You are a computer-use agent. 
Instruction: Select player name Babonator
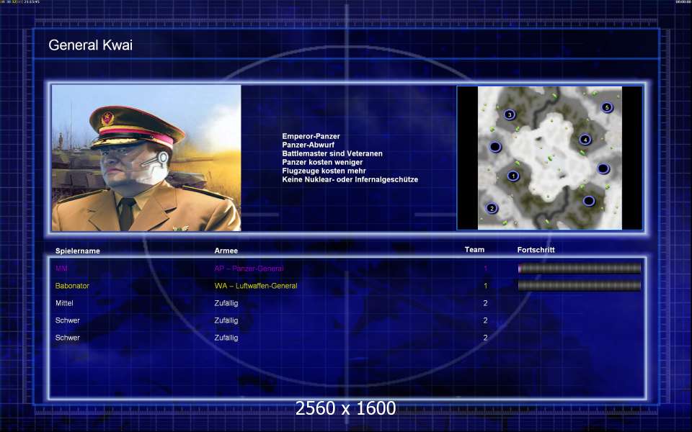tap(72, 286)
